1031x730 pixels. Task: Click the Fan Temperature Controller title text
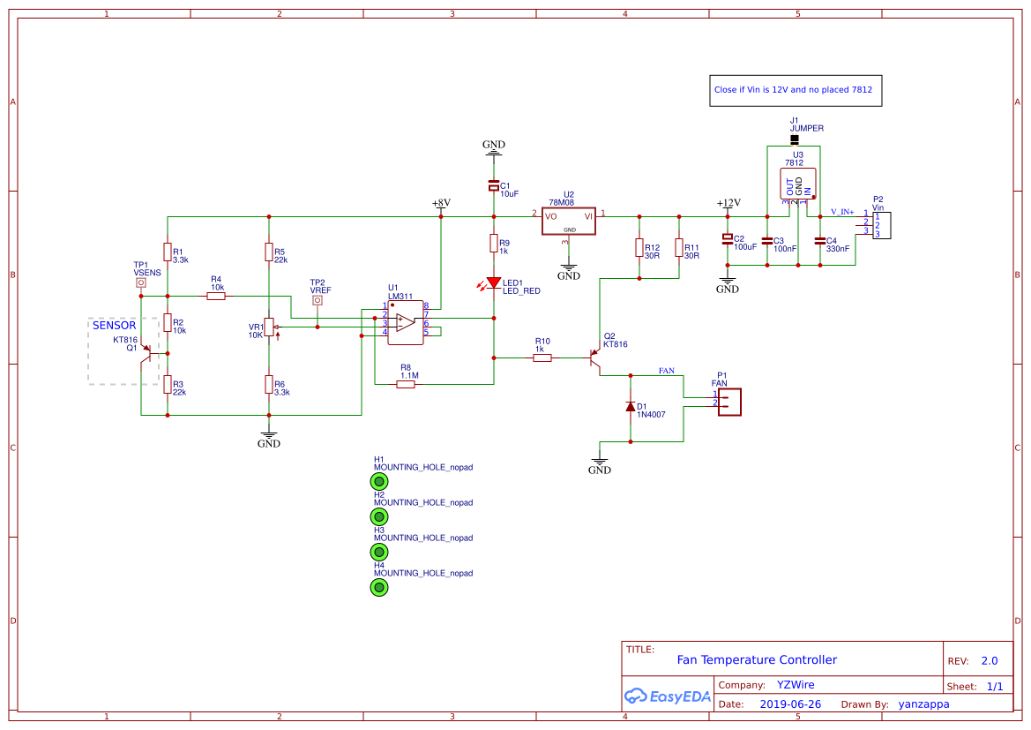coord(756,659)
